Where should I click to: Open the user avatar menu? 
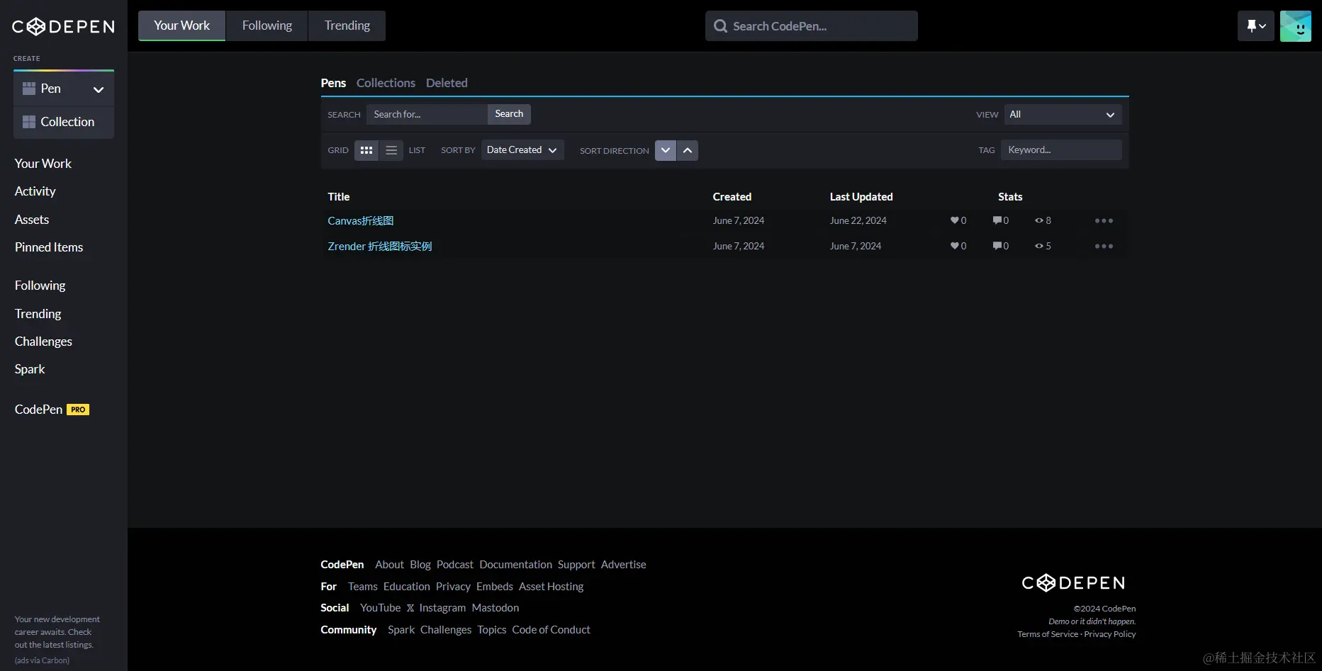pyautogui.click(x=1295, y=26)
